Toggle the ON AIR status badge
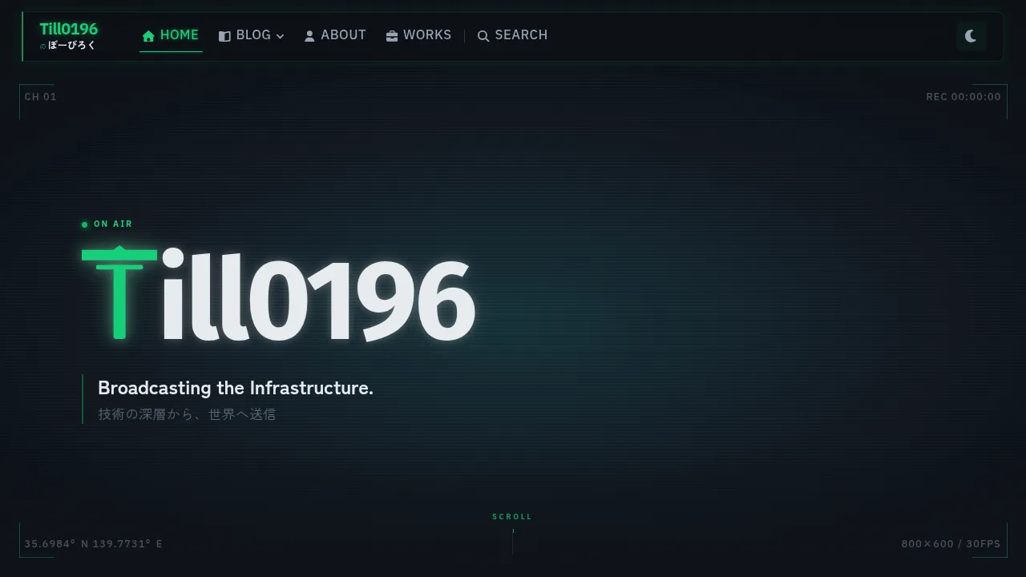1026x577 pixels. click(107, 224)
